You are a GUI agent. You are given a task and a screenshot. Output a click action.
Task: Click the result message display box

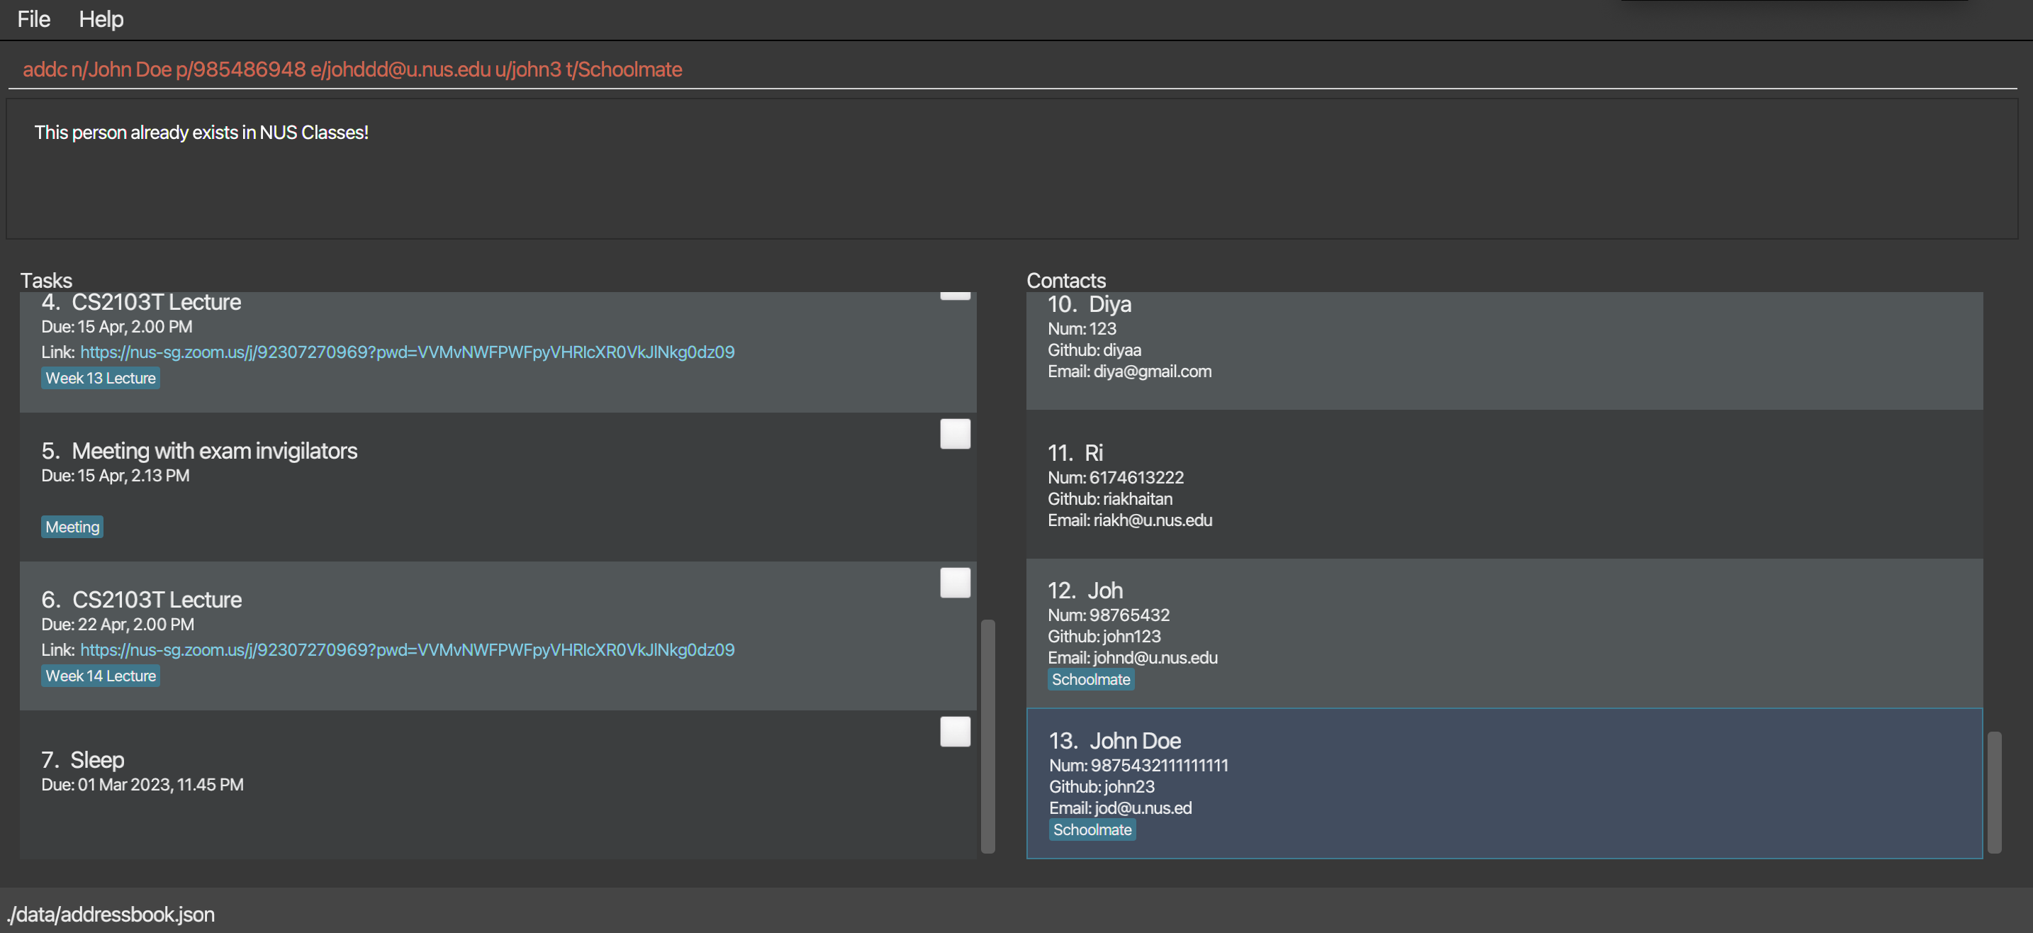pos(1010,169)
